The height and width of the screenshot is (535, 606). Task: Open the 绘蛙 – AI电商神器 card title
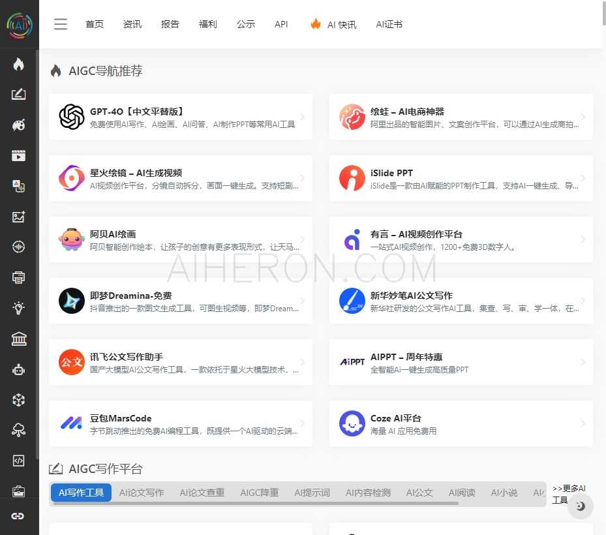[x=407, y=112]
